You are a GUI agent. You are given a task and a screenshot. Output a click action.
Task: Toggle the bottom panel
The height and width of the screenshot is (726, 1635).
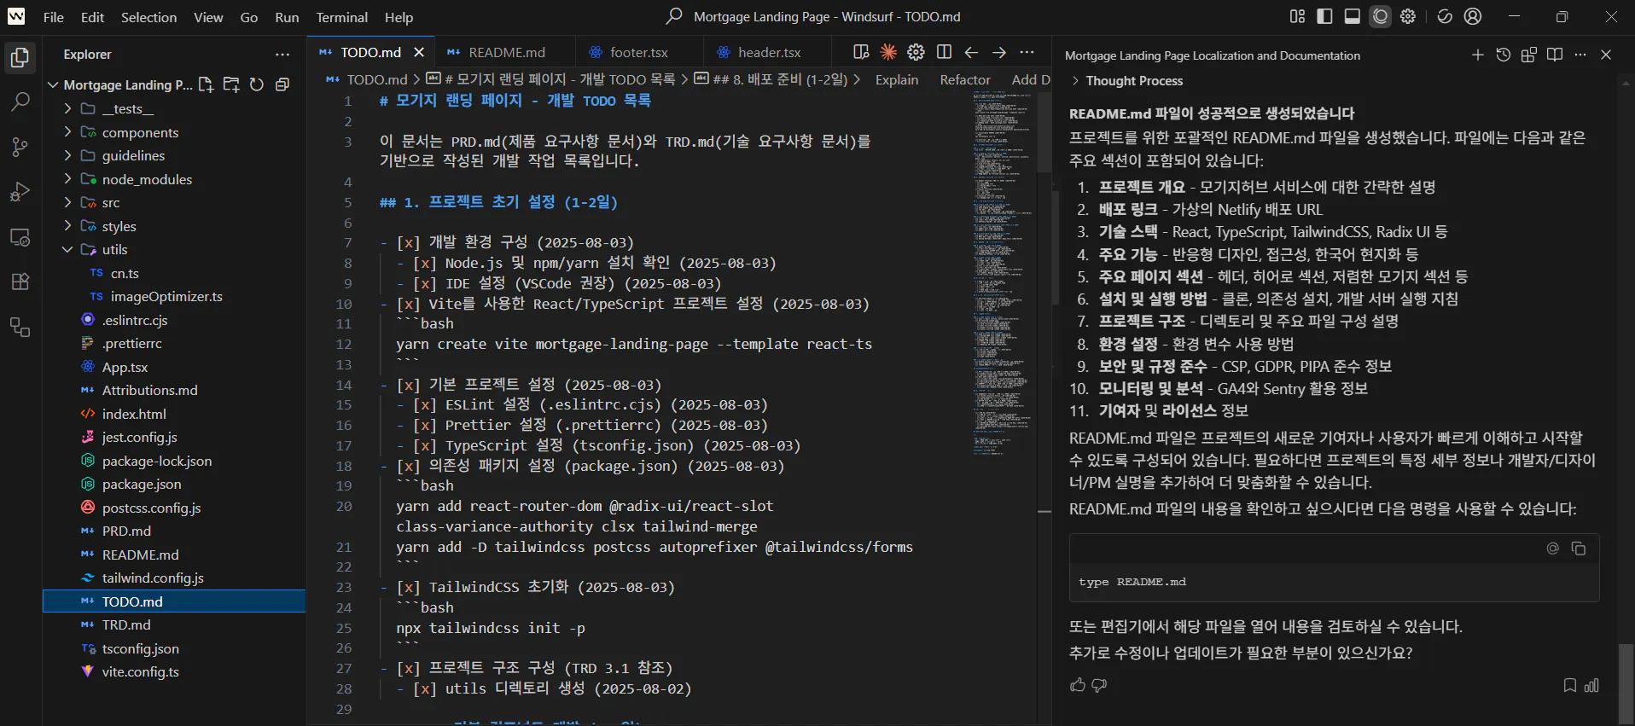point(1353,16)
